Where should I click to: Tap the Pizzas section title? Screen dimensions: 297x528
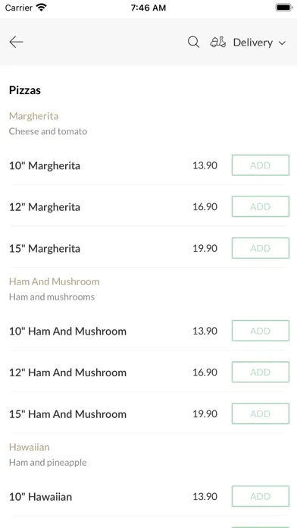[25, 90]
